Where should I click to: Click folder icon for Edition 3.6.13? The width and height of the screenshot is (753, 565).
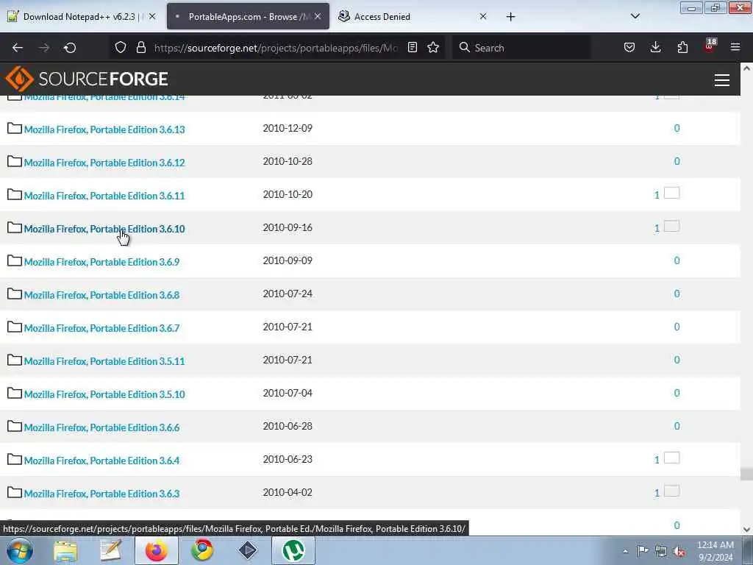[15, 128]
